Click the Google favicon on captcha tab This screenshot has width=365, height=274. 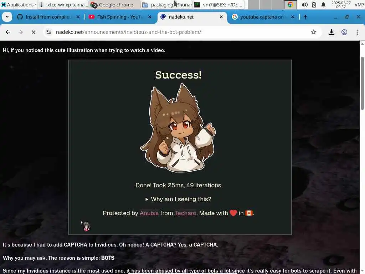(x=235, y=17)
